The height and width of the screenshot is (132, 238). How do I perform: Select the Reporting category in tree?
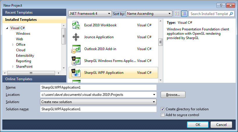[24, 61]
